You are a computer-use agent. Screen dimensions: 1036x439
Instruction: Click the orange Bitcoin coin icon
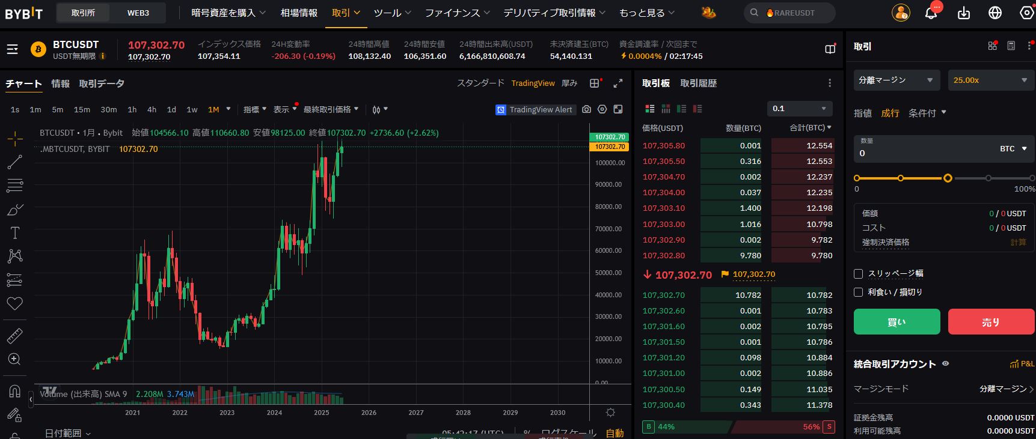[x=38, y=49]
